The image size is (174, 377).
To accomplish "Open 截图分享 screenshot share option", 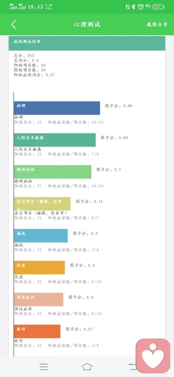I will (x=157, y=25).
